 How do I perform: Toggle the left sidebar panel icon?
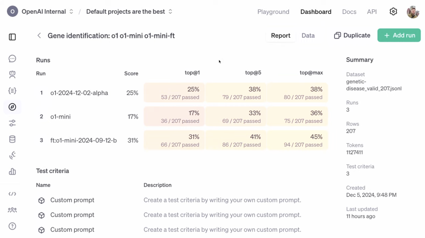[x=12, y=37]
